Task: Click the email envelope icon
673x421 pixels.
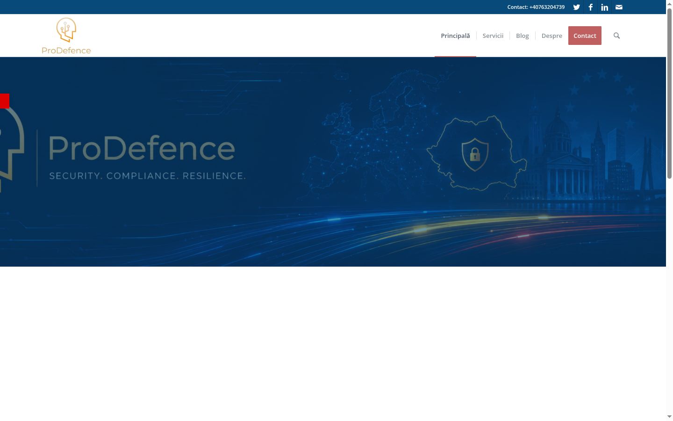Action: [619, 7]
